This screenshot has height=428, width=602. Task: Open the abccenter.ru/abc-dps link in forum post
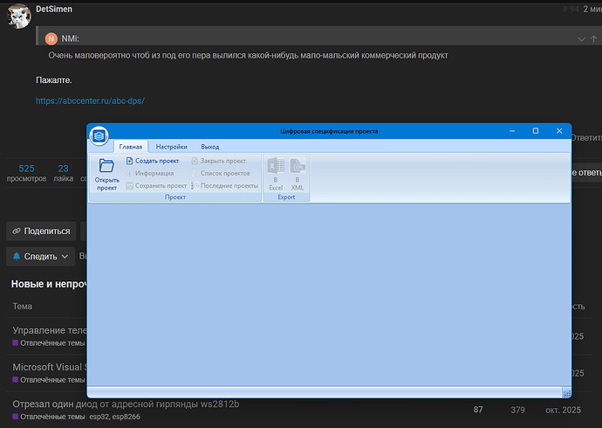click(90, 100)
